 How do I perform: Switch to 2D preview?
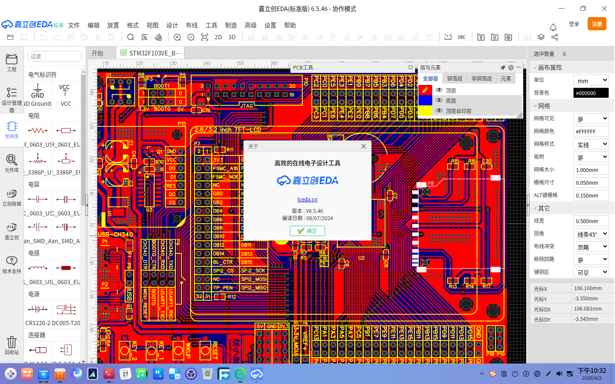click(x=218, y=37)
